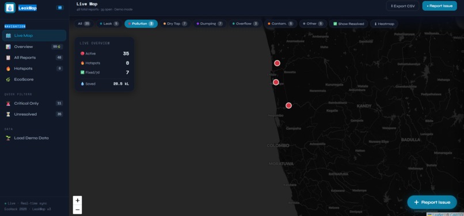Image resolution: width=464 pixels, height=216 pixels.
Task: Click the 35 badge beside Unresolved
Action: (x=59, y=114)
